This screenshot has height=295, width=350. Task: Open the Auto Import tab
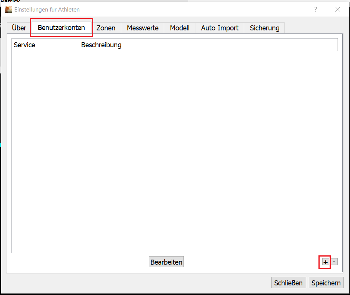pos(220,28)
